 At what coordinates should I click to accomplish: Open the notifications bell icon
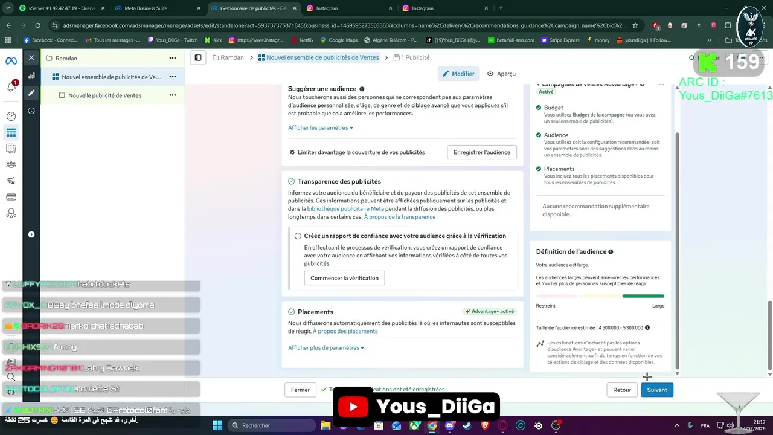tap(11, 87)
